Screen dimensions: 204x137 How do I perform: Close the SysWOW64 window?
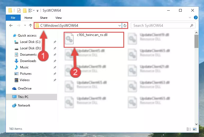(x=193, y=10)
